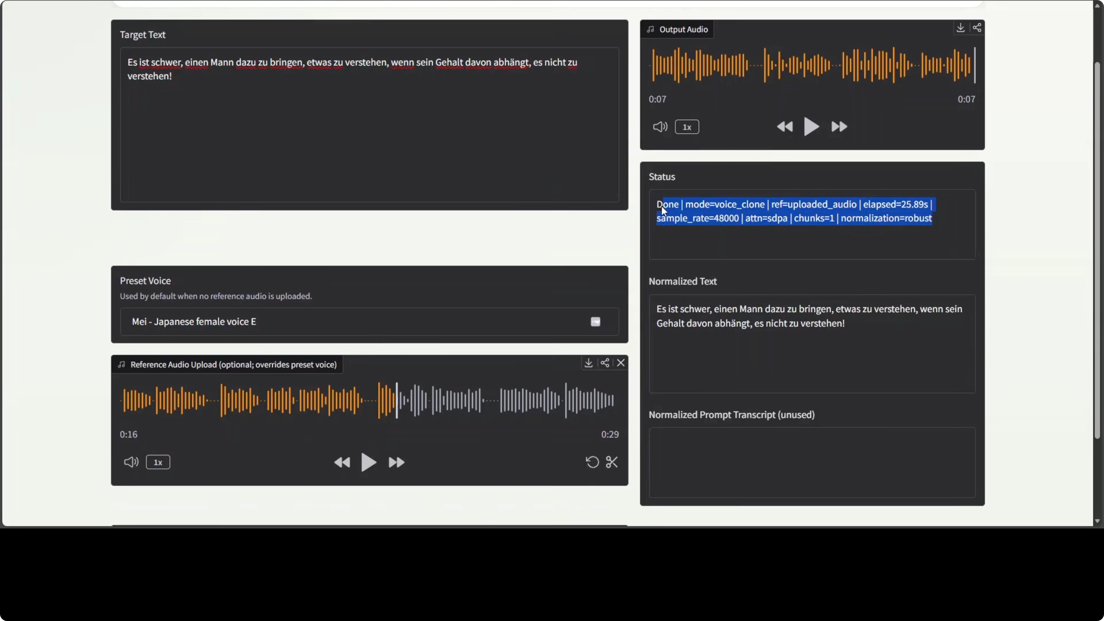Close the reference audio upload panel
This screenshot has width=1104, height=621.
[621, 363]
